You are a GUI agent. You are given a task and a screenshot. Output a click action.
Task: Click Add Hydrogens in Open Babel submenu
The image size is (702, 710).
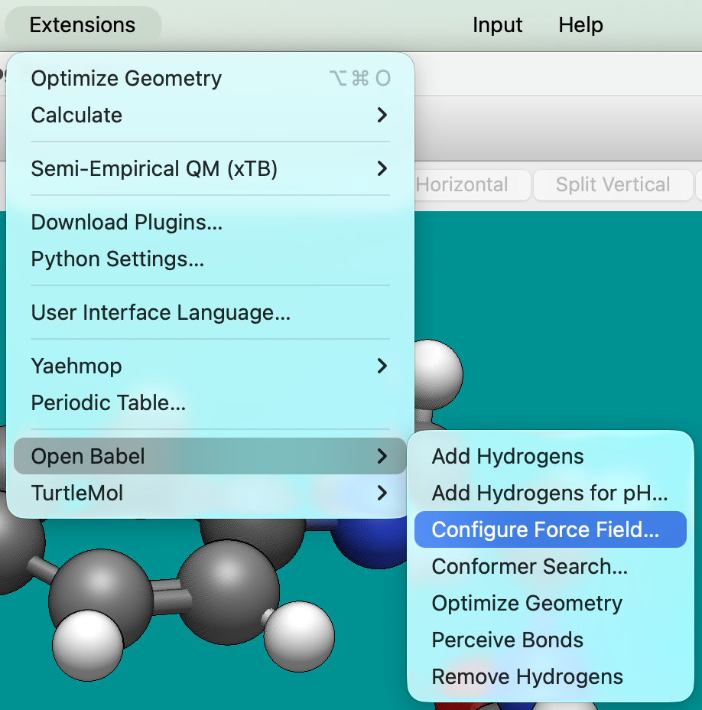(508, 457)
